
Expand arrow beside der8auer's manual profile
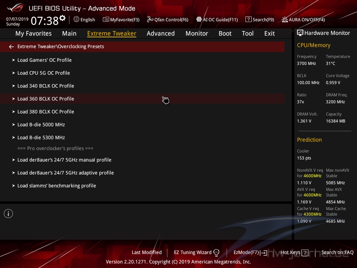(x=14, y=160)
